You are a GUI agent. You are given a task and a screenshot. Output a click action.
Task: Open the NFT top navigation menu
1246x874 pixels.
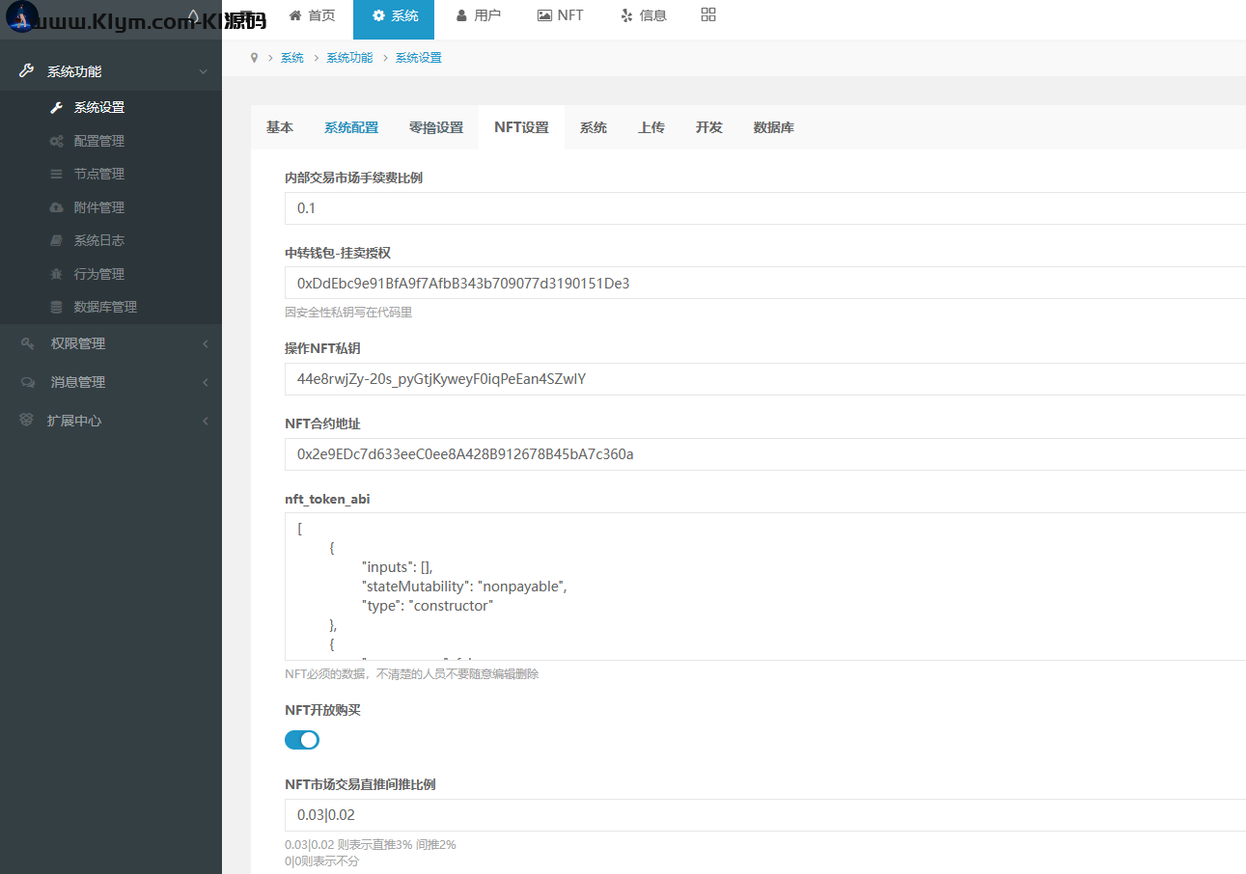(x=561, y=15)
